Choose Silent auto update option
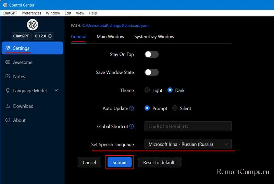This screenshot has height=184, width=274. (175, 108)
